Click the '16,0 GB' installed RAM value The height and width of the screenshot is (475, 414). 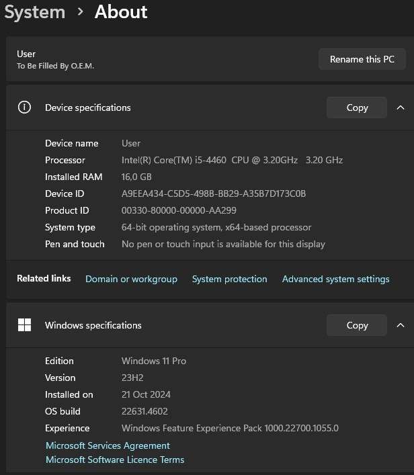pos(136,177)
